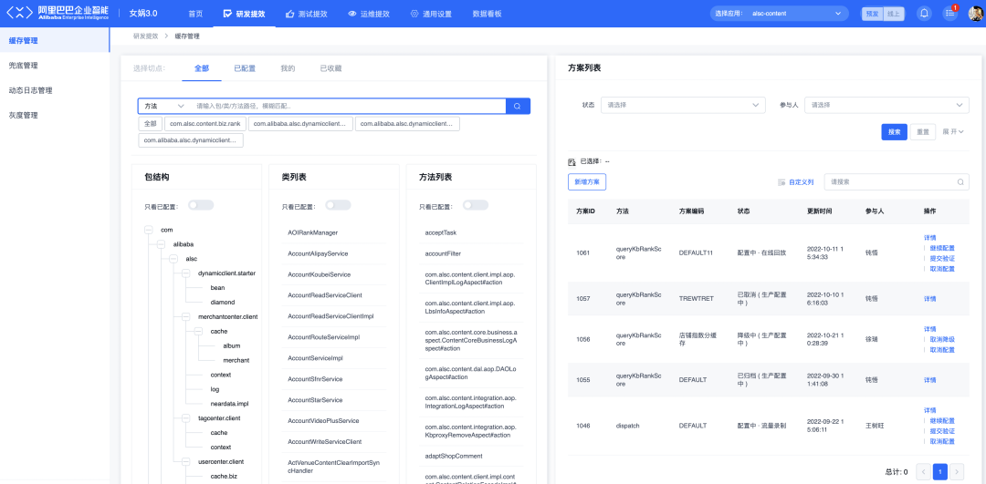986x484 pixels.
Task: Select the diamond package tree item
Action: [223, 302]
